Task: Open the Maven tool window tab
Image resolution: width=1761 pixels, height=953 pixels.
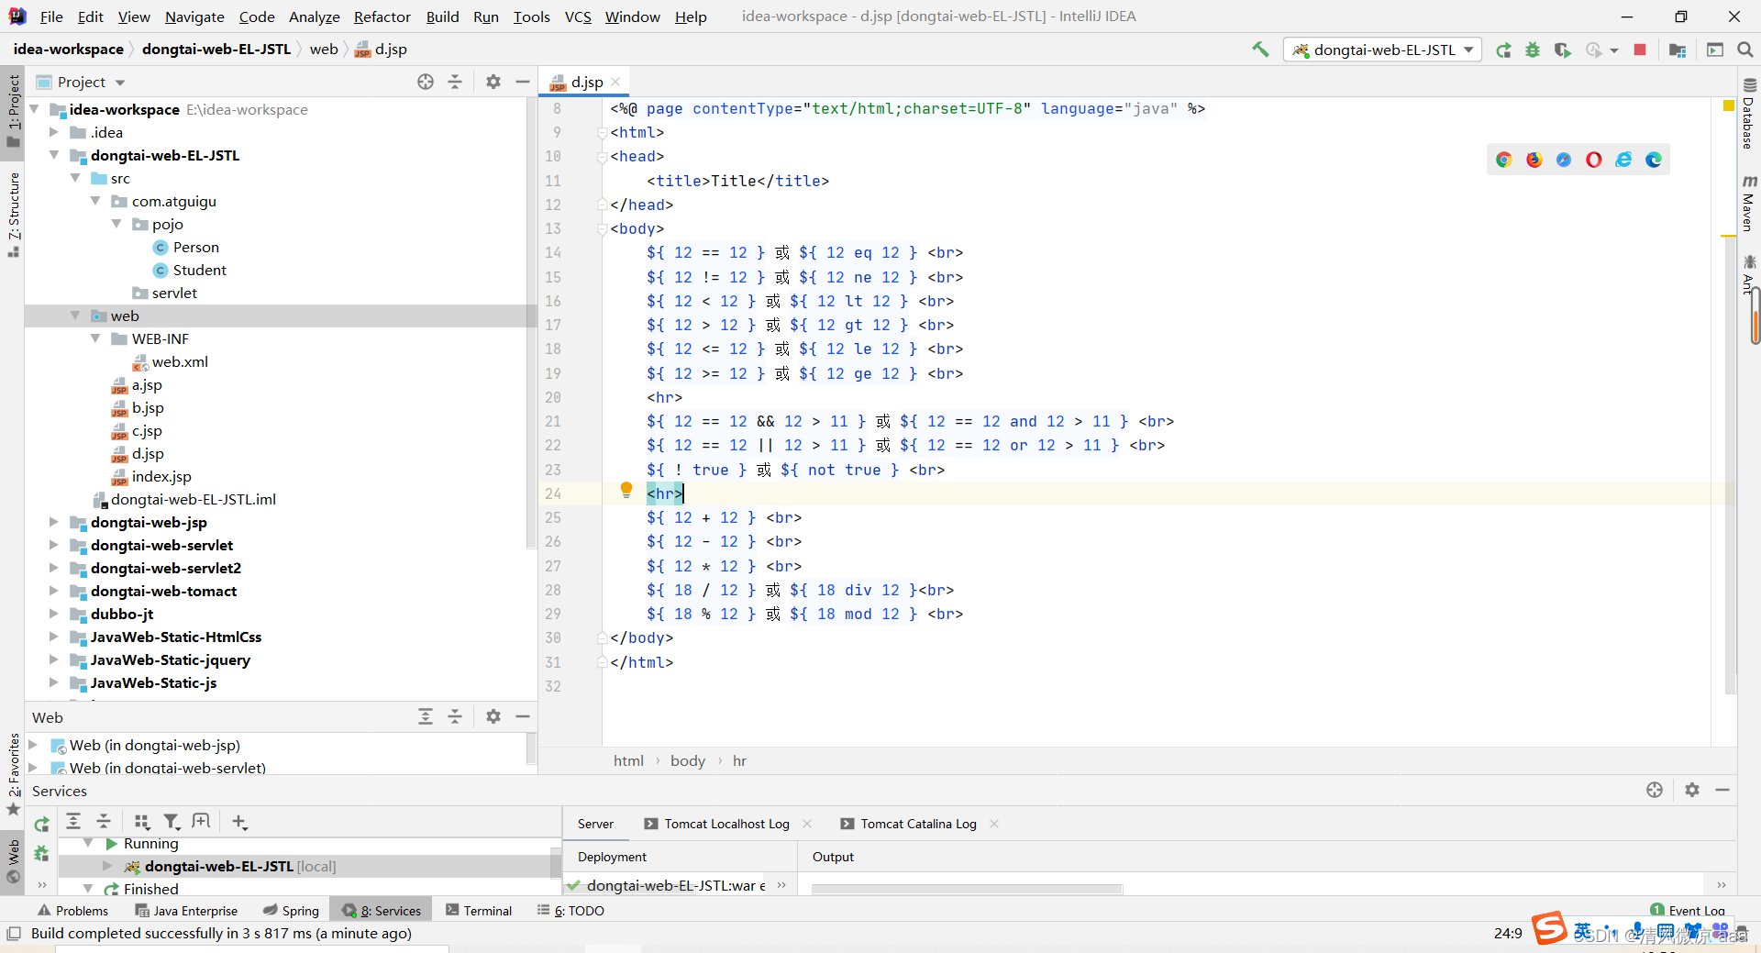Action: click(1749, 202)
